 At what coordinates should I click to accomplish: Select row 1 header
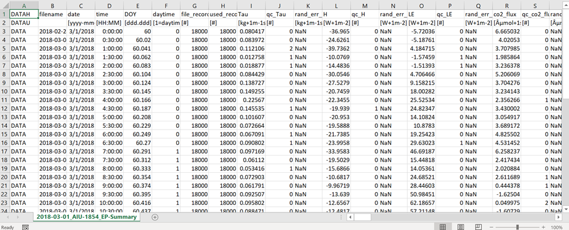5,15
